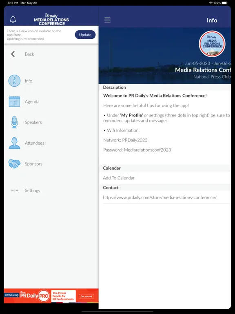Open the Speakers microphone icon
235x314 pixels.
tap(14, 122)
